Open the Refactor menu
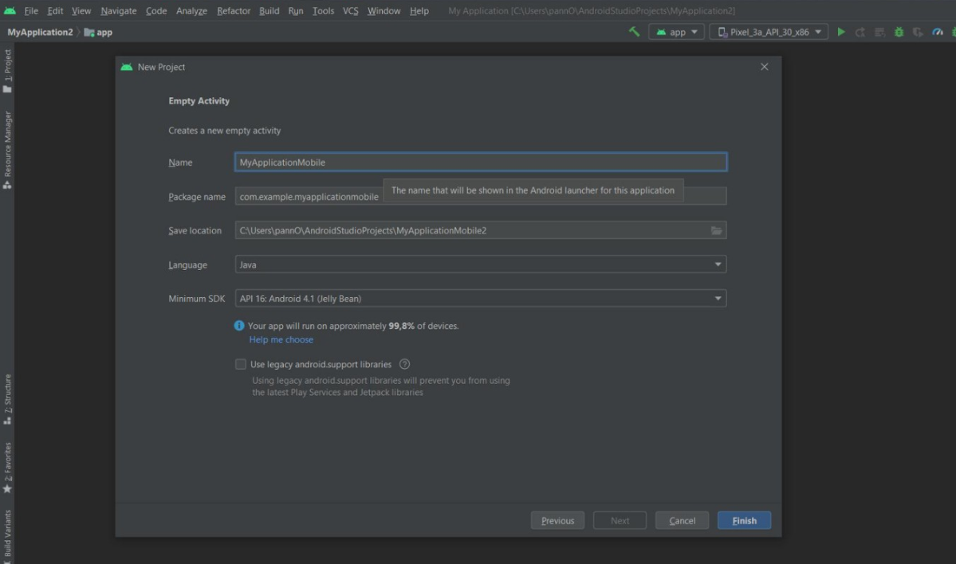Image resolution: width=956 pixels, height=564 pixels. pos(234,10)
